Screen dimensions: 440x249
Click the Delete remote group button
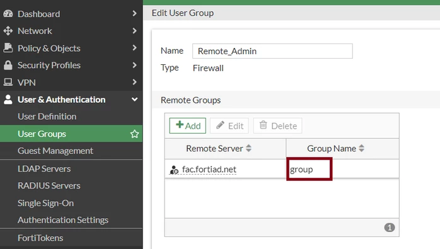[x=278, y=125]
